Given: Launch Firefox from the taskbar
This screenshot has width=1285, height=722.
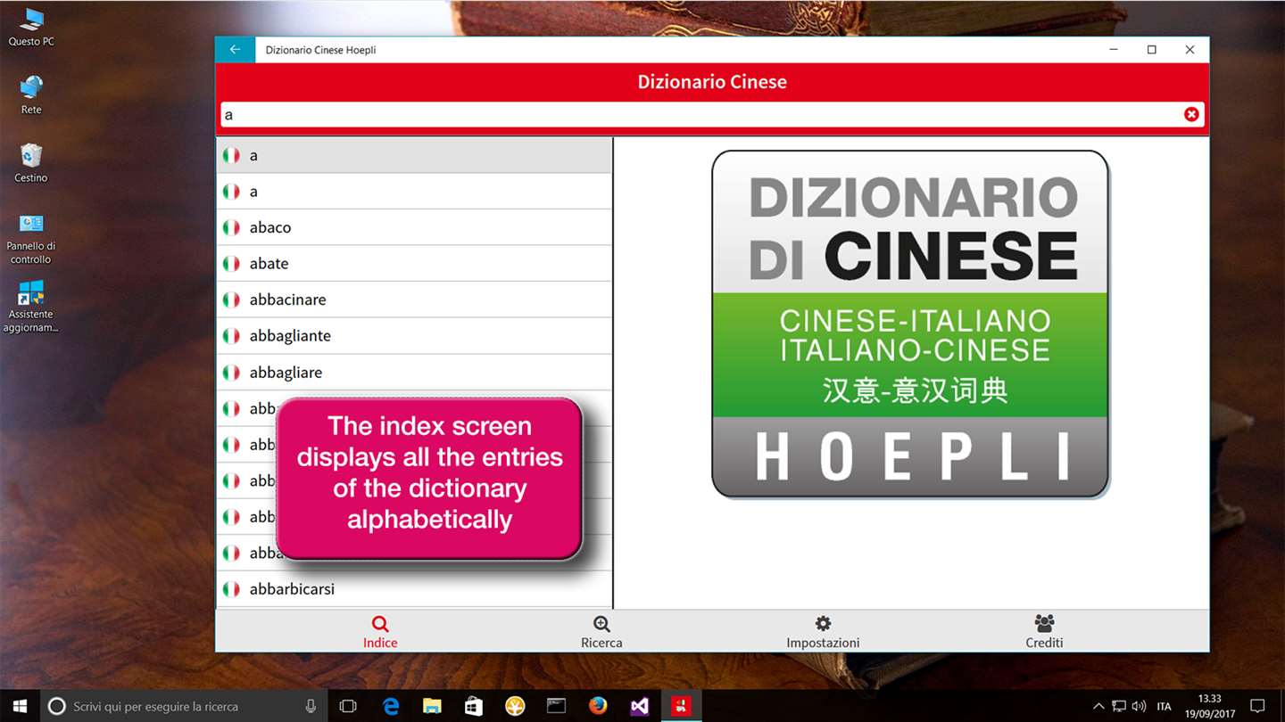Looking at the screenshot, I should [598, 706].
